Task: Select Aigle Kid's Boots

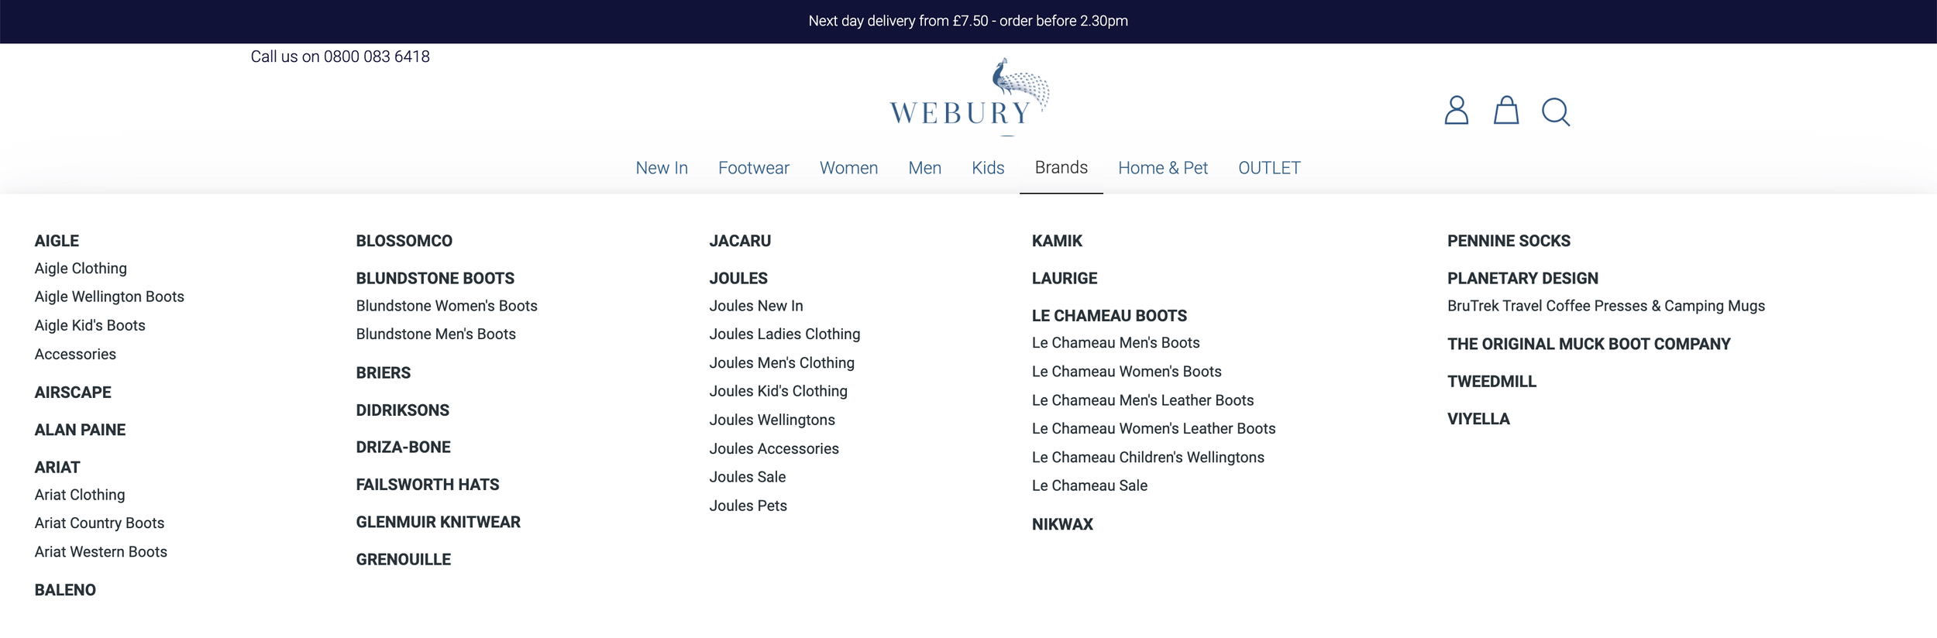Action: (90, 326)
